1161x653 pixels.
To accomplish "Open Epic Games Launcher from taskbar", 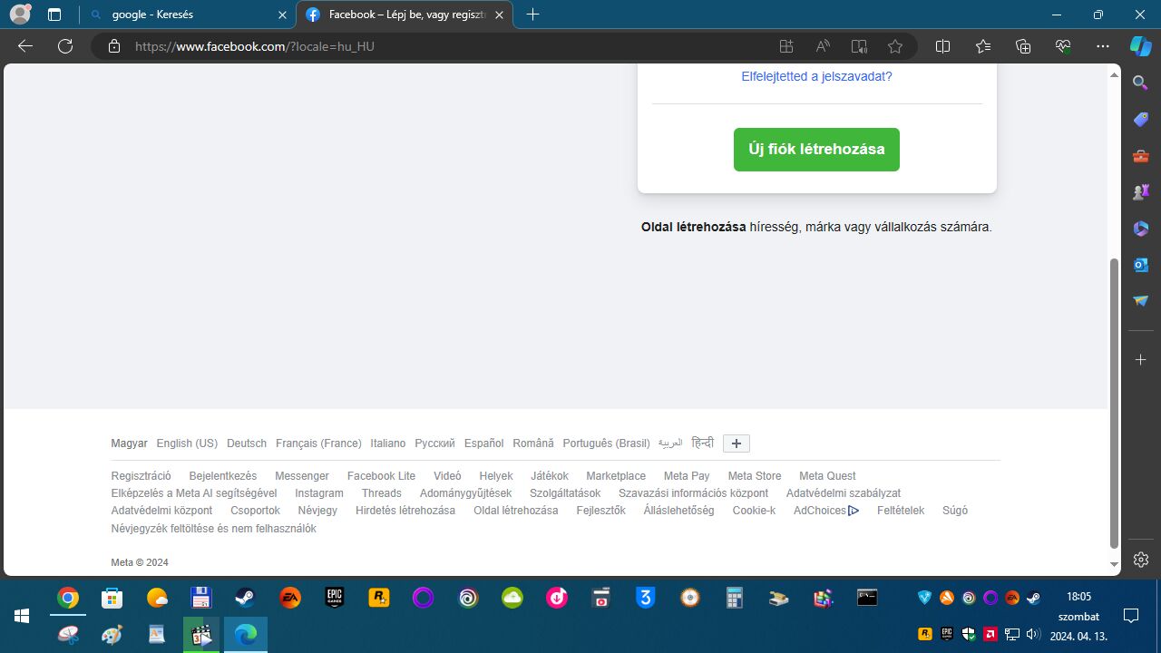I will click(x=334, y=598).
